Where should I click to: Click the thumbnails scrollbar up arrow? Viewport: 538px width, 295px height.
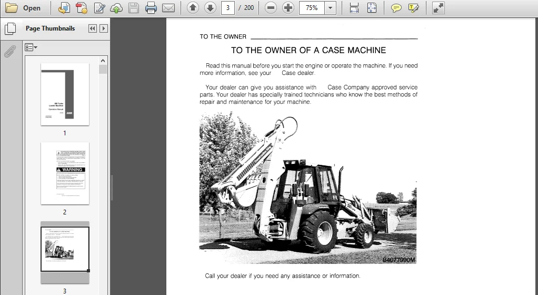click(x=103, y=61)
